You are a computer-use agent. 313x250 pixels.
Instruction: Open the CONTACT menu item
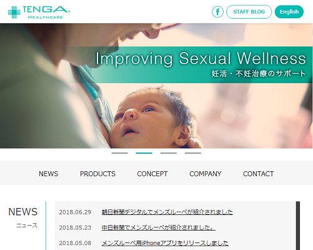[258, 174]
